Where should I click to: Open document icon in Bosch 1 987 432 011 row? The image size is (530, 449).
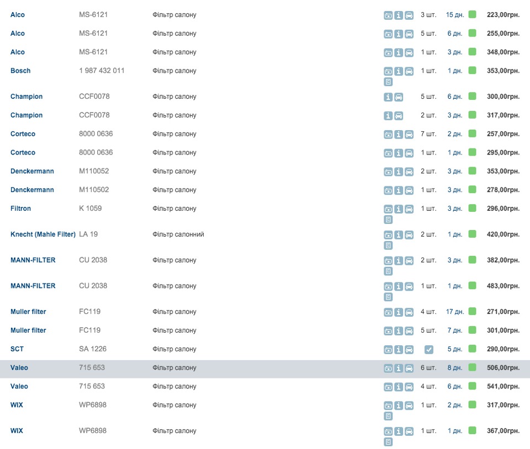tap(388, 82)
